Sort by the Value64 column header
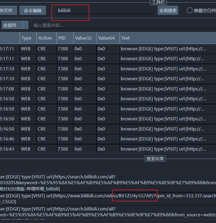This screenshot has width=216, height=223. [x=108, y=38]
